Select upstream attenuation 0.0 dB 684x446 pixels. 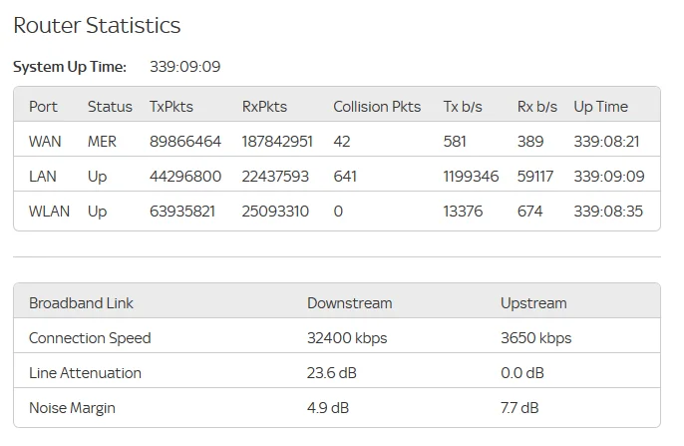coord(522,373)
